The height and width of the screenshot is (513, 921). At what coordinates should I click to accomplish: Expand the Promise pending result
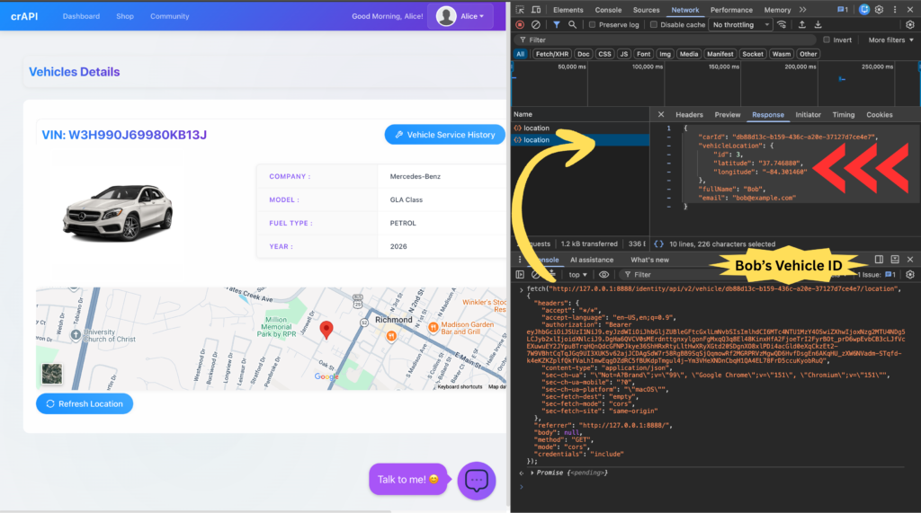[x=532, y=473]
